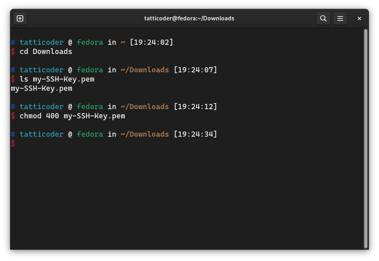Click the window title tatticoder@fedora:~/Downloads
This screenshot has height=261, width=379.
point(189,18)
